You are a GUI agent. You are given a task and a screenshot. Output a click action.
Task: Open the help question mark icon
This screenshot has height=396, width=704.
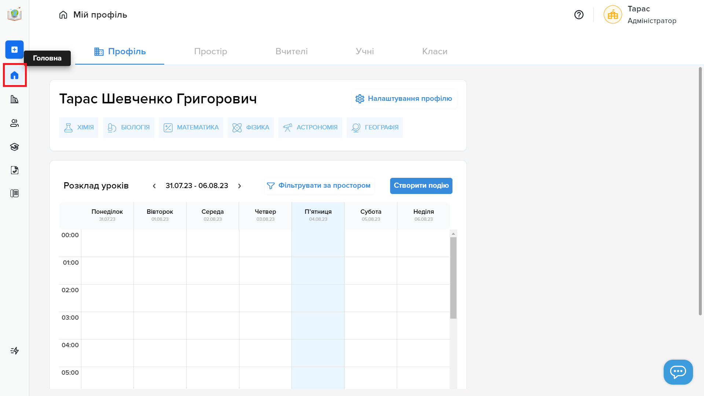(579, 15)
